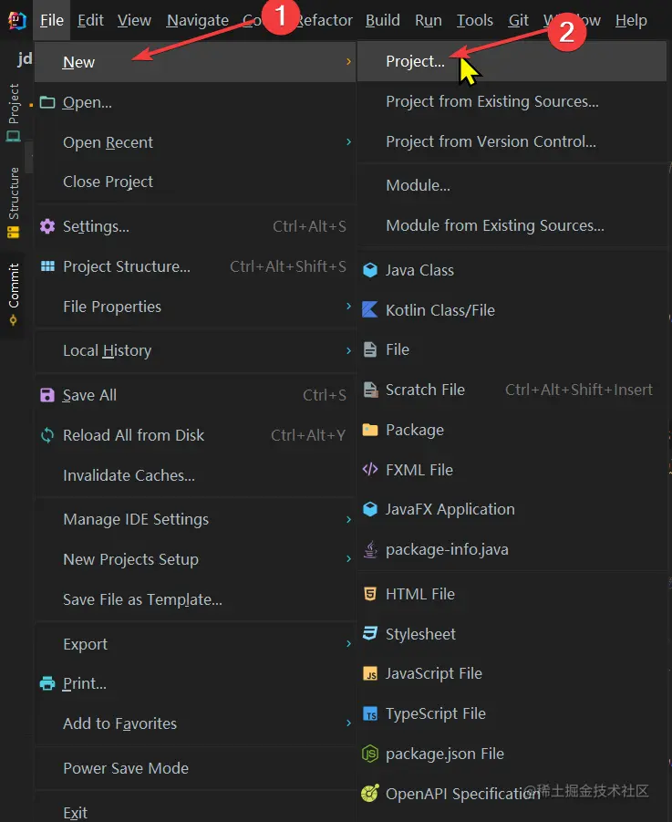Click the TypeScript File TS icon
Viewport: 672px width, 822px height.
(370, 713)
